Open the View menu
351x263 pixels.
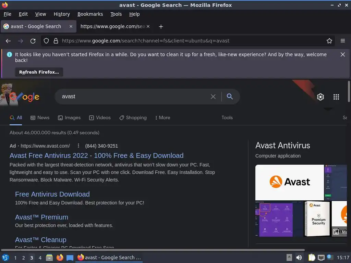coord(40,14)
